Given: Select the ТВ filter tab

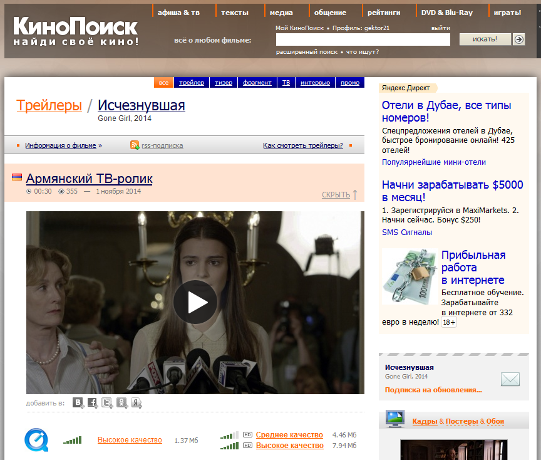Looking at the screenshot, I should (x=286, y=83).
